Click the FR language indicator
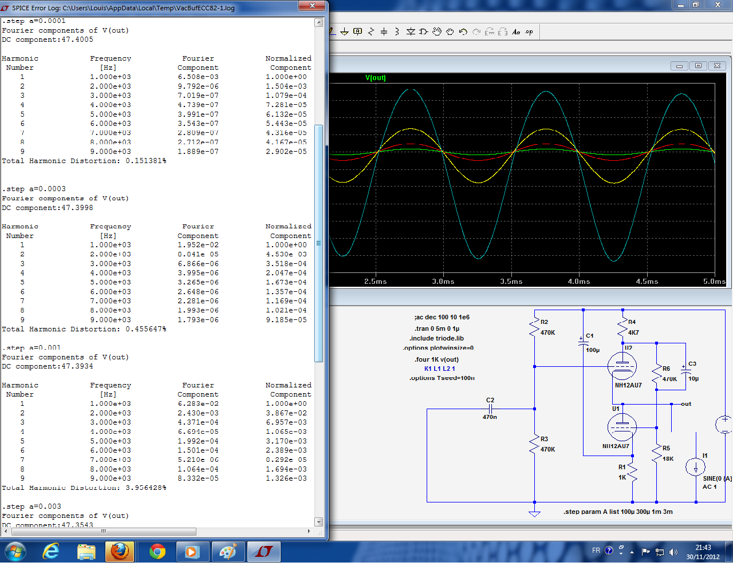Viewport: 733px width, 586px height. pyautogui.click(x=596, y=551)
